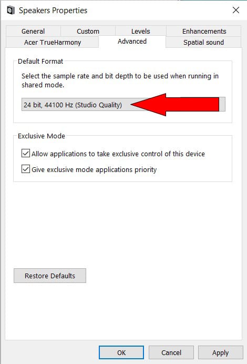The image size is (247, 364).
Task: Click the dropdown arrow of Default Format combo box
Action: point(222,105)
